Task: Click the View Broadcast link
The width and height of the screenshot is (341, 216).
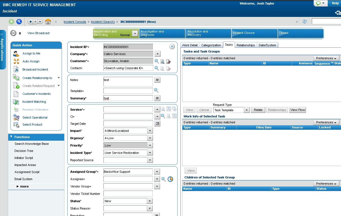Action: 38,33
